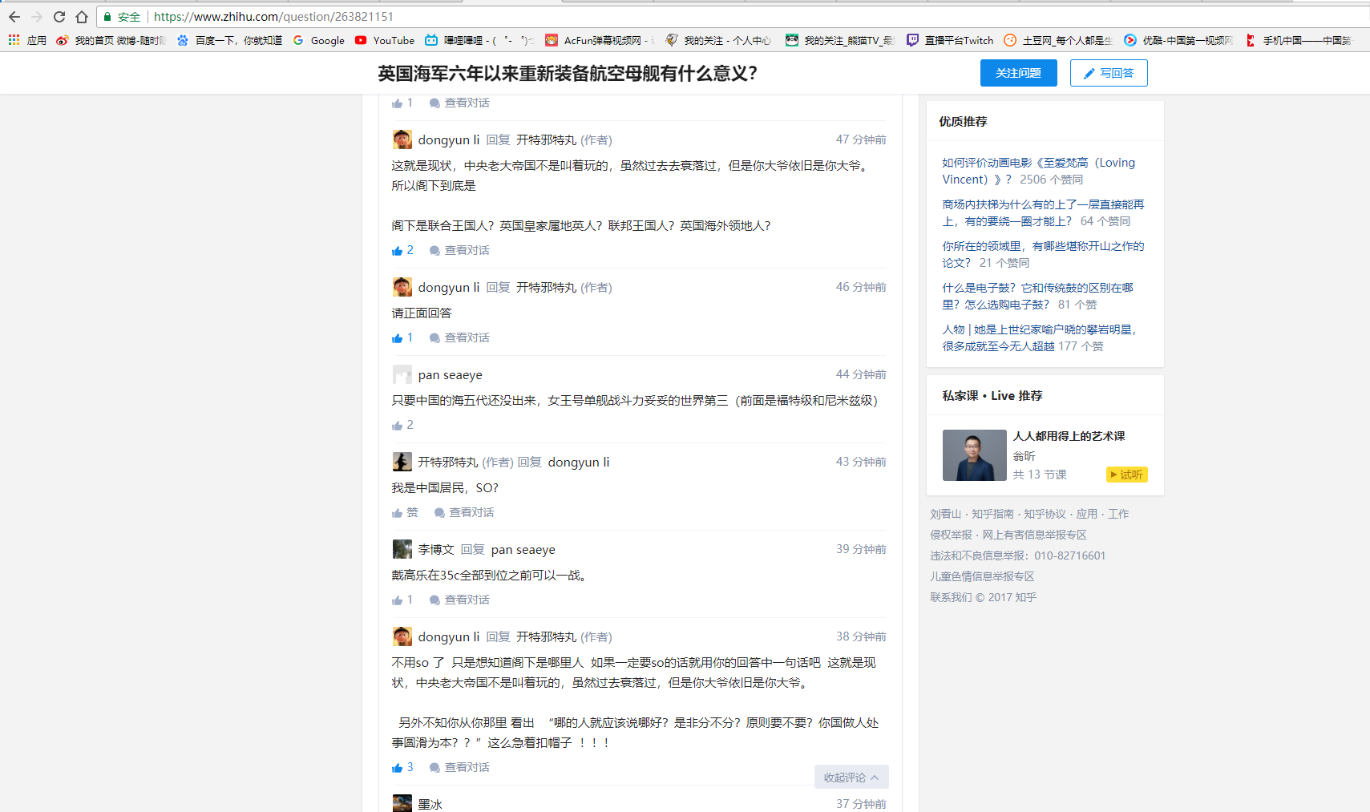This screenshot has height=812, width=1370.
Task: Open Live course 人人都用得上的艺术课
Action: point(1069,436)
